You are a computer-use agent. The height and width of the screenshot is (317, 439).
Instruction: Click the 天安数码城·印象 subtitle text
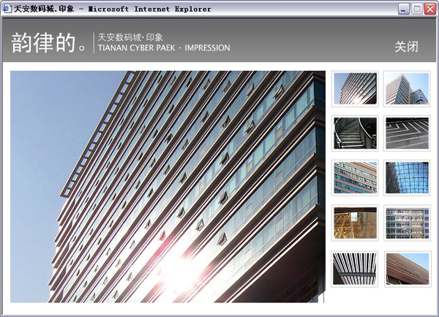pyautogui.click(x=130, y=37)
